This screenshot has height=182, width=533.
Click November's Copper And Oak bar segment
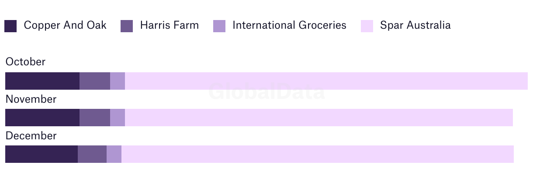click(x=42, y=118)
